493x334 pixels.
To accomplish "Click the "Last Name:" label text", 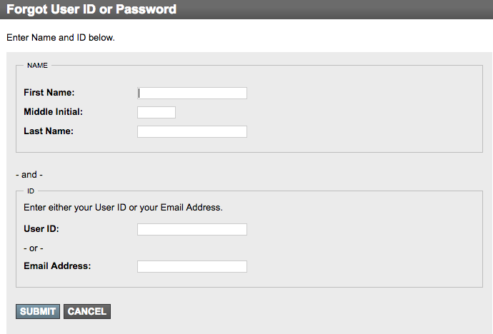I will point(49,131).
